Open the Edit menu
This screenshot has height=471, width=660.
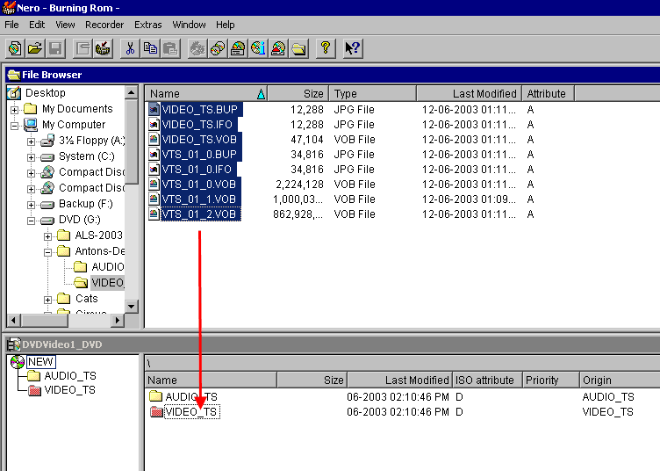pyautogui.click(x=37, y=25)
